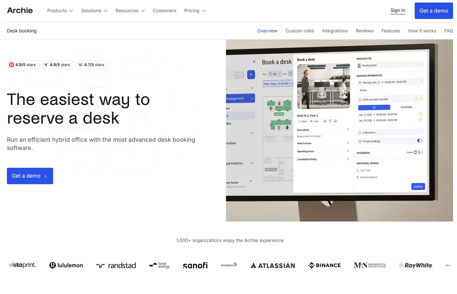Click the laptop amenity icon under Desk 76-3
This screenshot has width=457, height=294.
pos(335,121)
